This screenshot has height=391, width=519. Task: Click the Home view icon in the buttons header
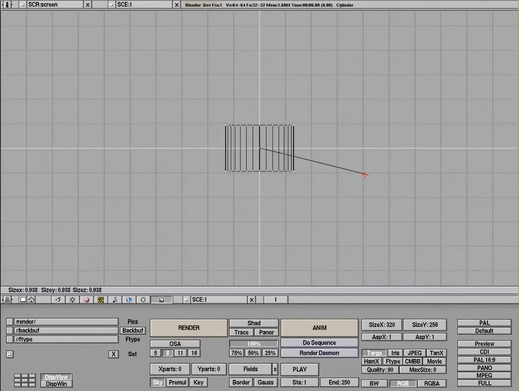tap(31, 300)
